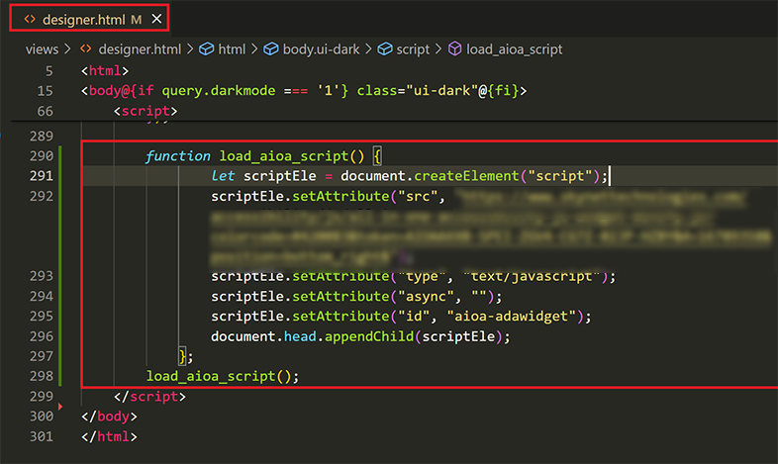Click the 'designer.html' breadcrumb segment

140,49
